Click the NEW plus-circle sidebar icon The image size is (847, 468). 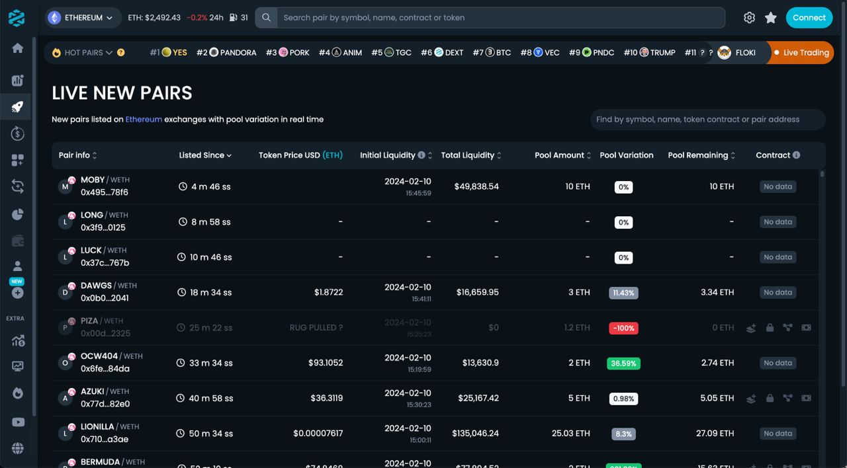click(17, 293)
